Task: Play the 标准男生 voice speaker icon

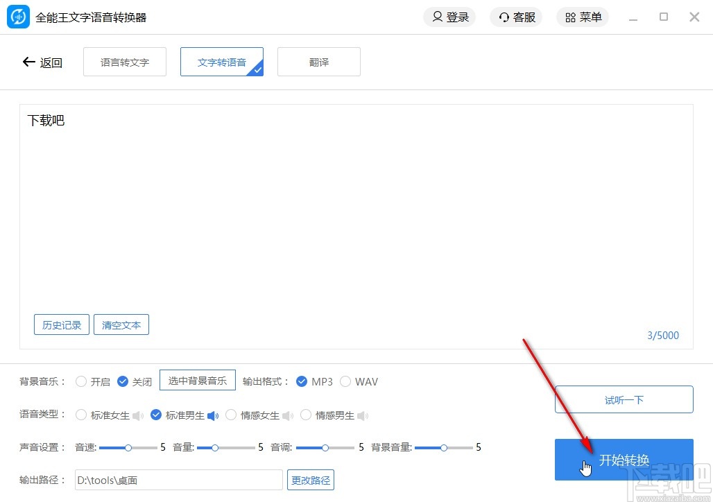Action: (x=214, y=415)
